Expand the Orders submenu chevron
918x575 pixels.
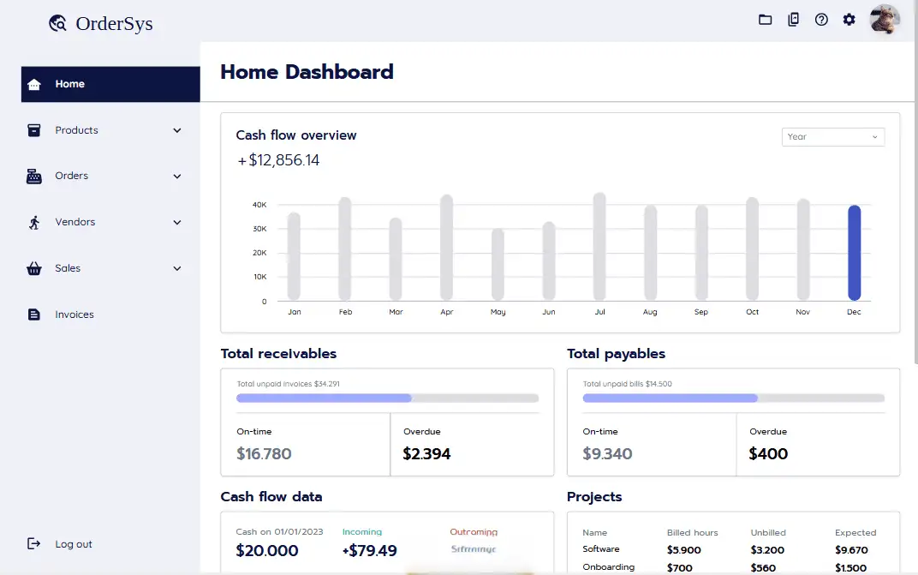[x=176, y=176]
